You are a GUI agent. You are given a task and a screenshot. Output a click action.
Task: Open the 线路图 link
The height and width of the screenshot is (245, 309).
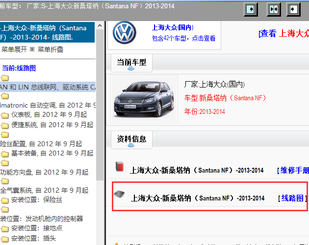292,198
